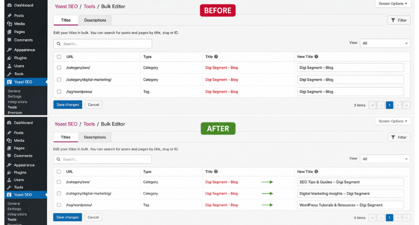
Task: Open Integrations submenu item in BEFORE panel sidebar
Action: [17, 102]
